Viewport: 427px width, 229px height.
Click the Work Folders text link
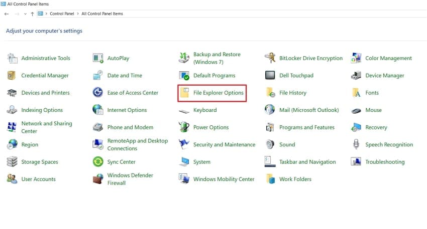295,179
